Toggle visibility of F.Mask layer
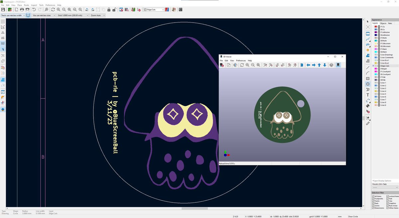Screen dimensions: 399x218 (379, 49)
